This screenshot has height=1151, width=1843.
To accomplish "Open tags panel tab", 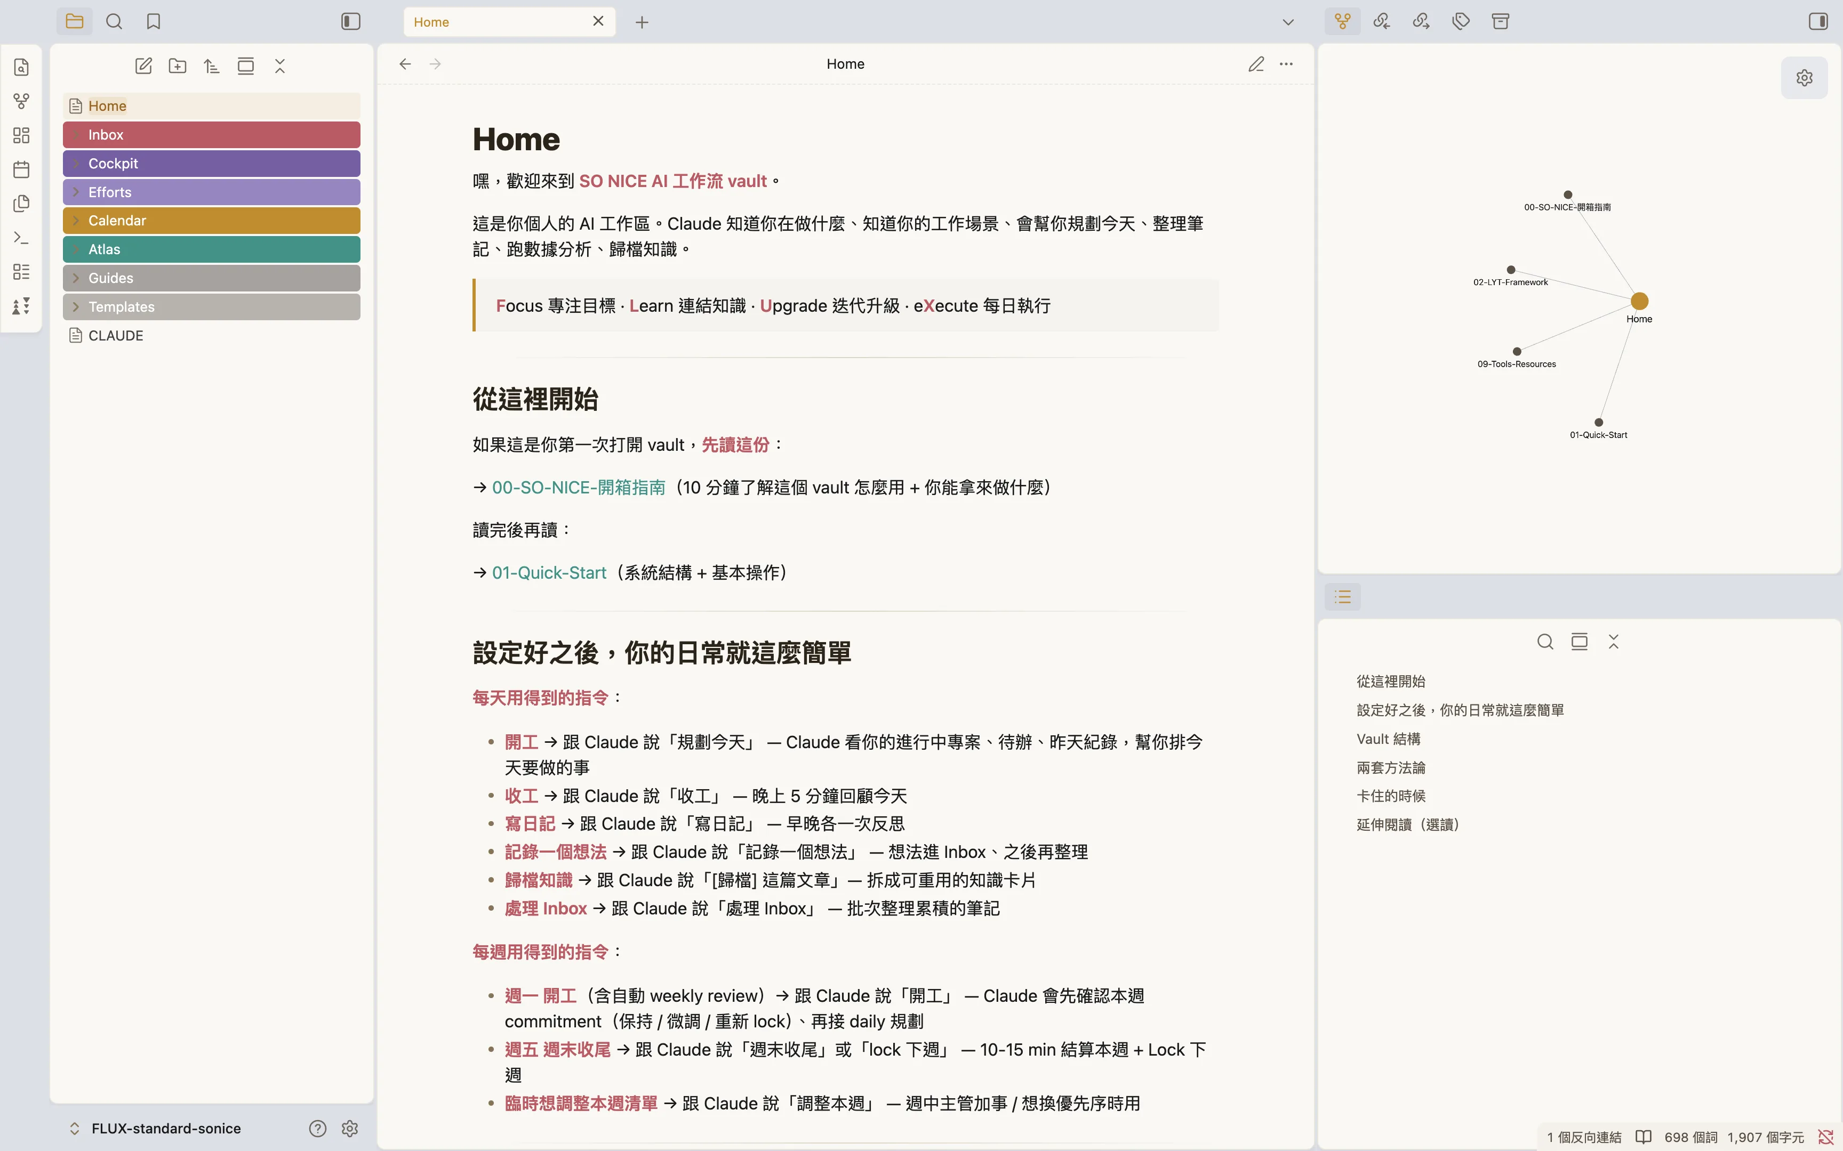I will click(x=1461, y=21).
